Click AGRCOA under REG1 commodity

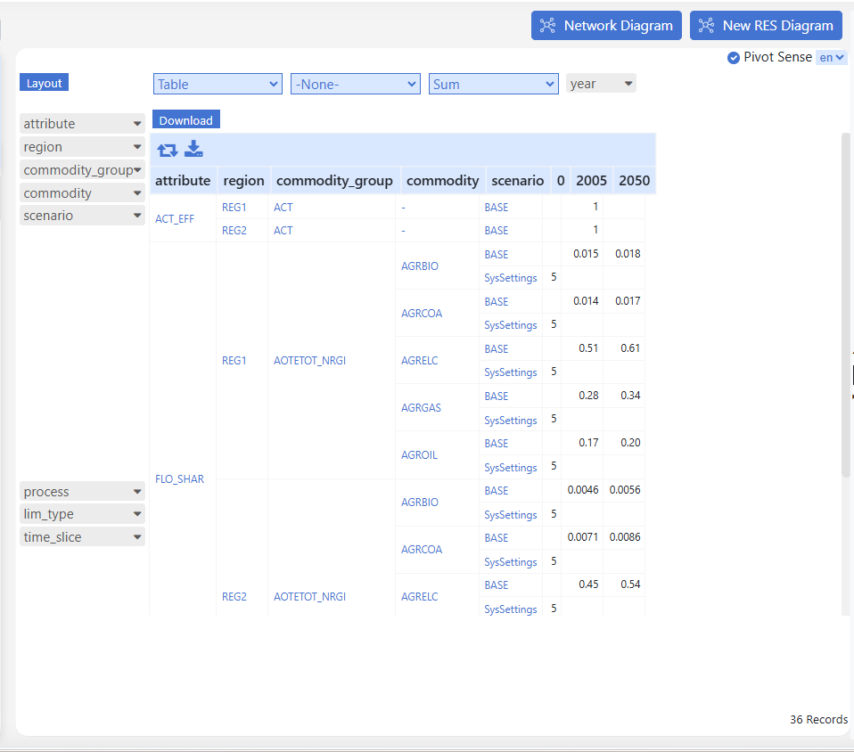422,314
